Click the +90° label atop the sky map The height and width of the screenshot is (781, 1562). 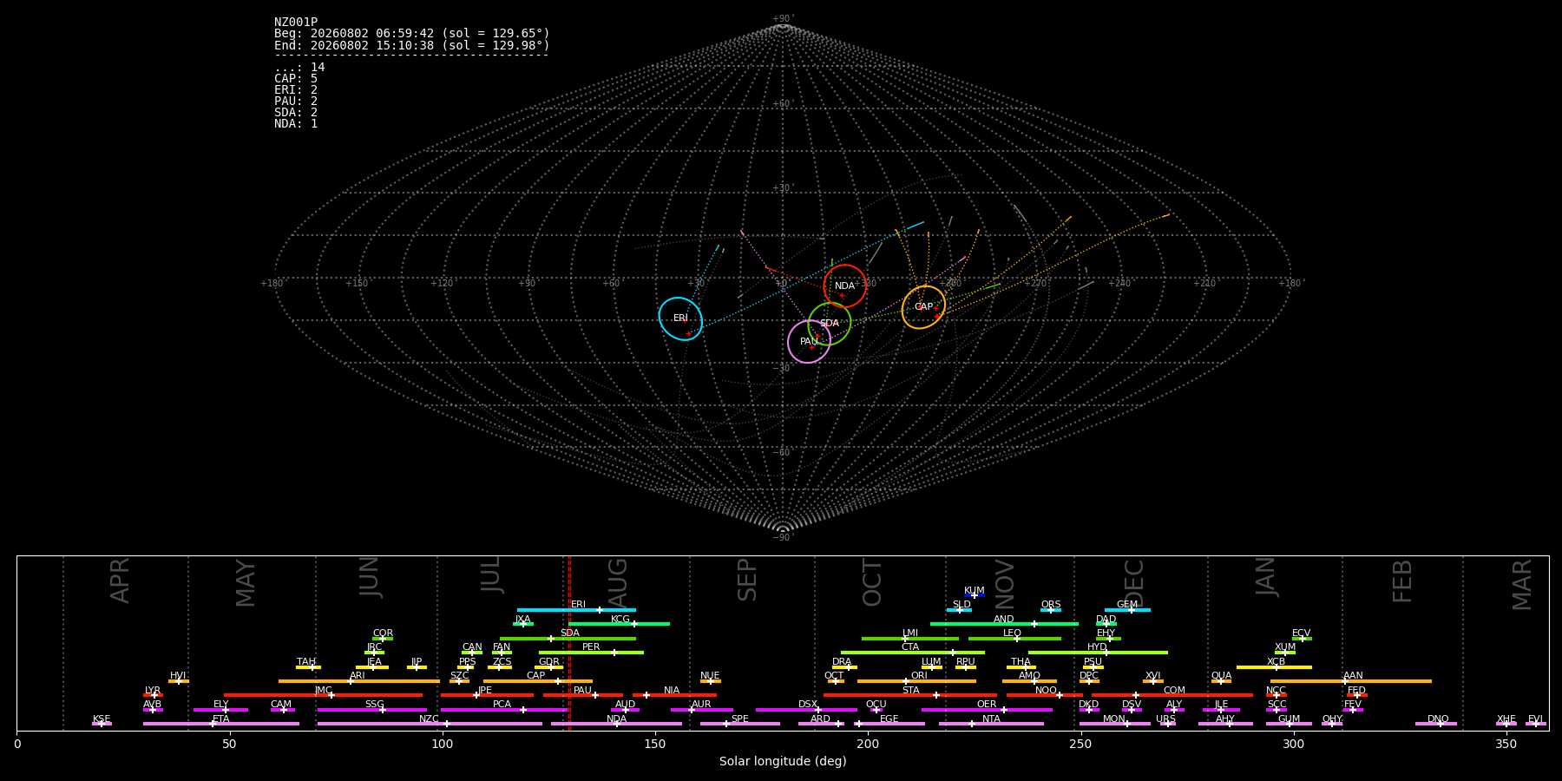click(x=783, y=19)
